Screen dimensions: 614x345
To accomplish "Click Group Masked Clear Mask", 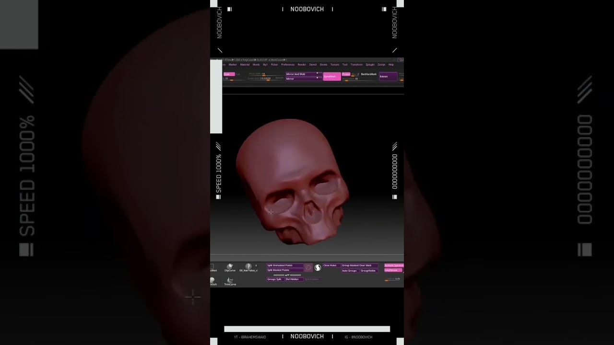I will 360,265.
